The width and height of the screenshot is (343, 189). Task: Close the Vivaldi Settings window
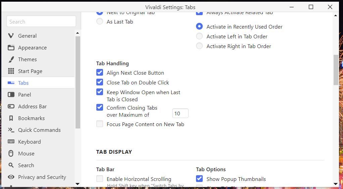coord(330,7)
